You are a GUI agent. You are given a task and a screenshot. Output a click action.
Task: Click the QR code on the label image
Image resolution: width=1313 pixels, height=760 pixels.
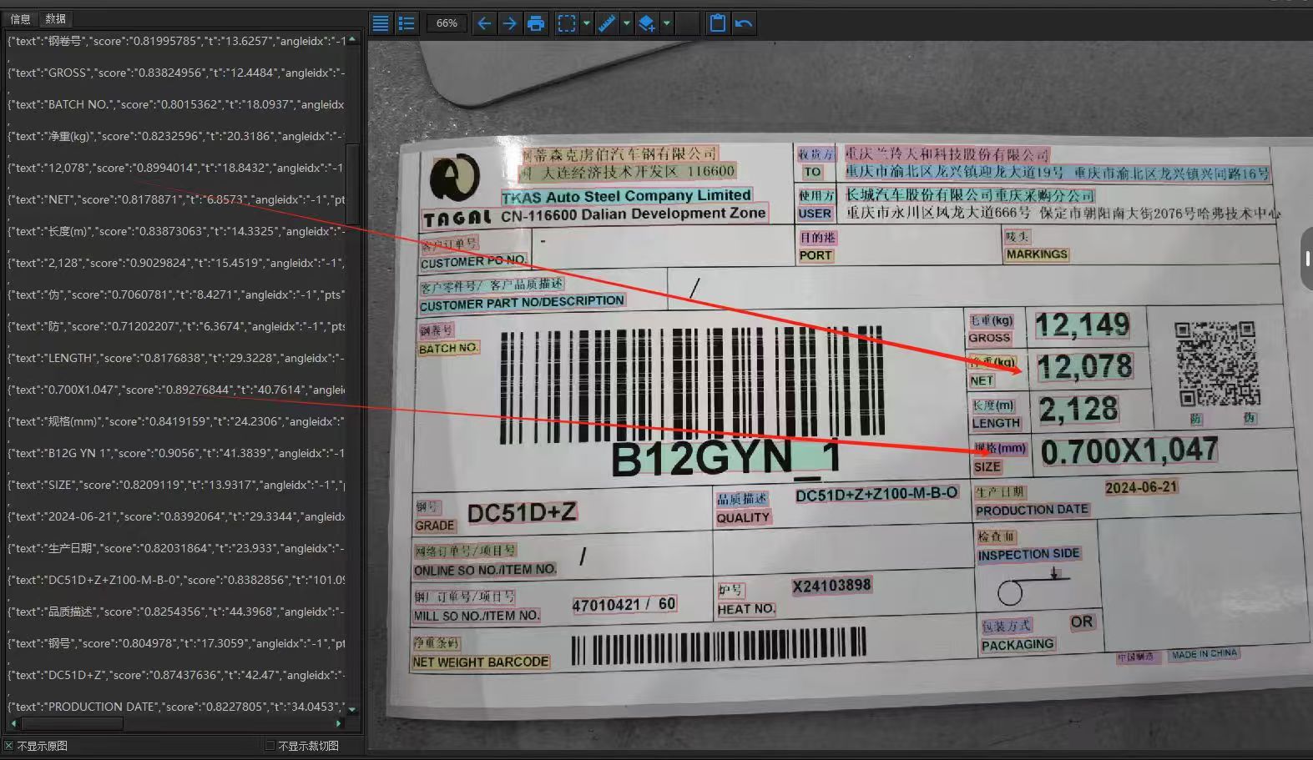coord(1217,364)
